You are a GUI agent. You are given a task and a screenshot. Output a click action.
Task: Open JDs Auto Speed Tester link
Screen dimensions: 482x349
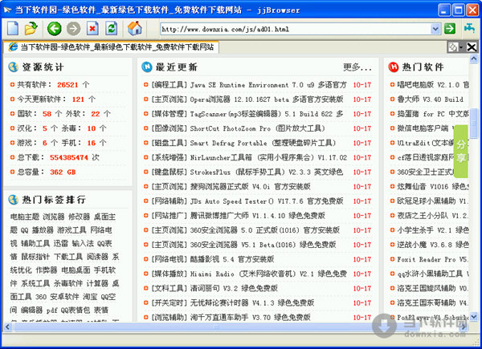(267, 201)
